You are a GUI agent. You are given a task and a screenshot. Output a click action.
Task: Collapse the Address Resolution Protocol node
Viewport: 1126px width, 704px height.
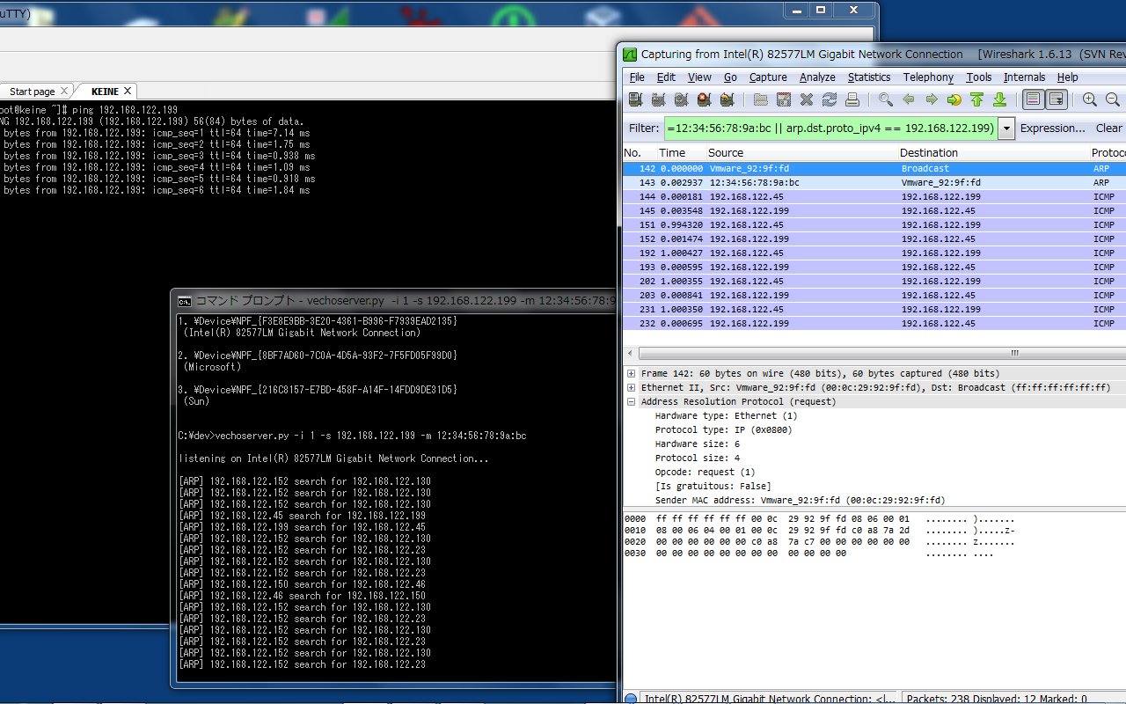631,401
